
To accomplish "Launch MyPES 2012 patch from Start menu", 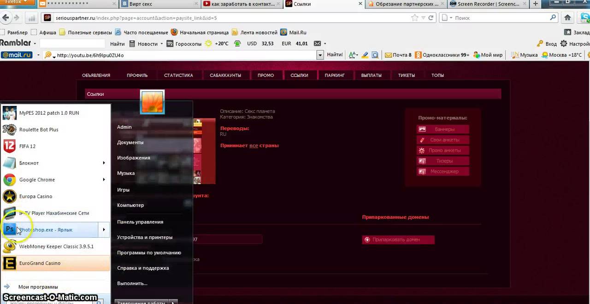I will pyautogui.click(x=55, y=113).
